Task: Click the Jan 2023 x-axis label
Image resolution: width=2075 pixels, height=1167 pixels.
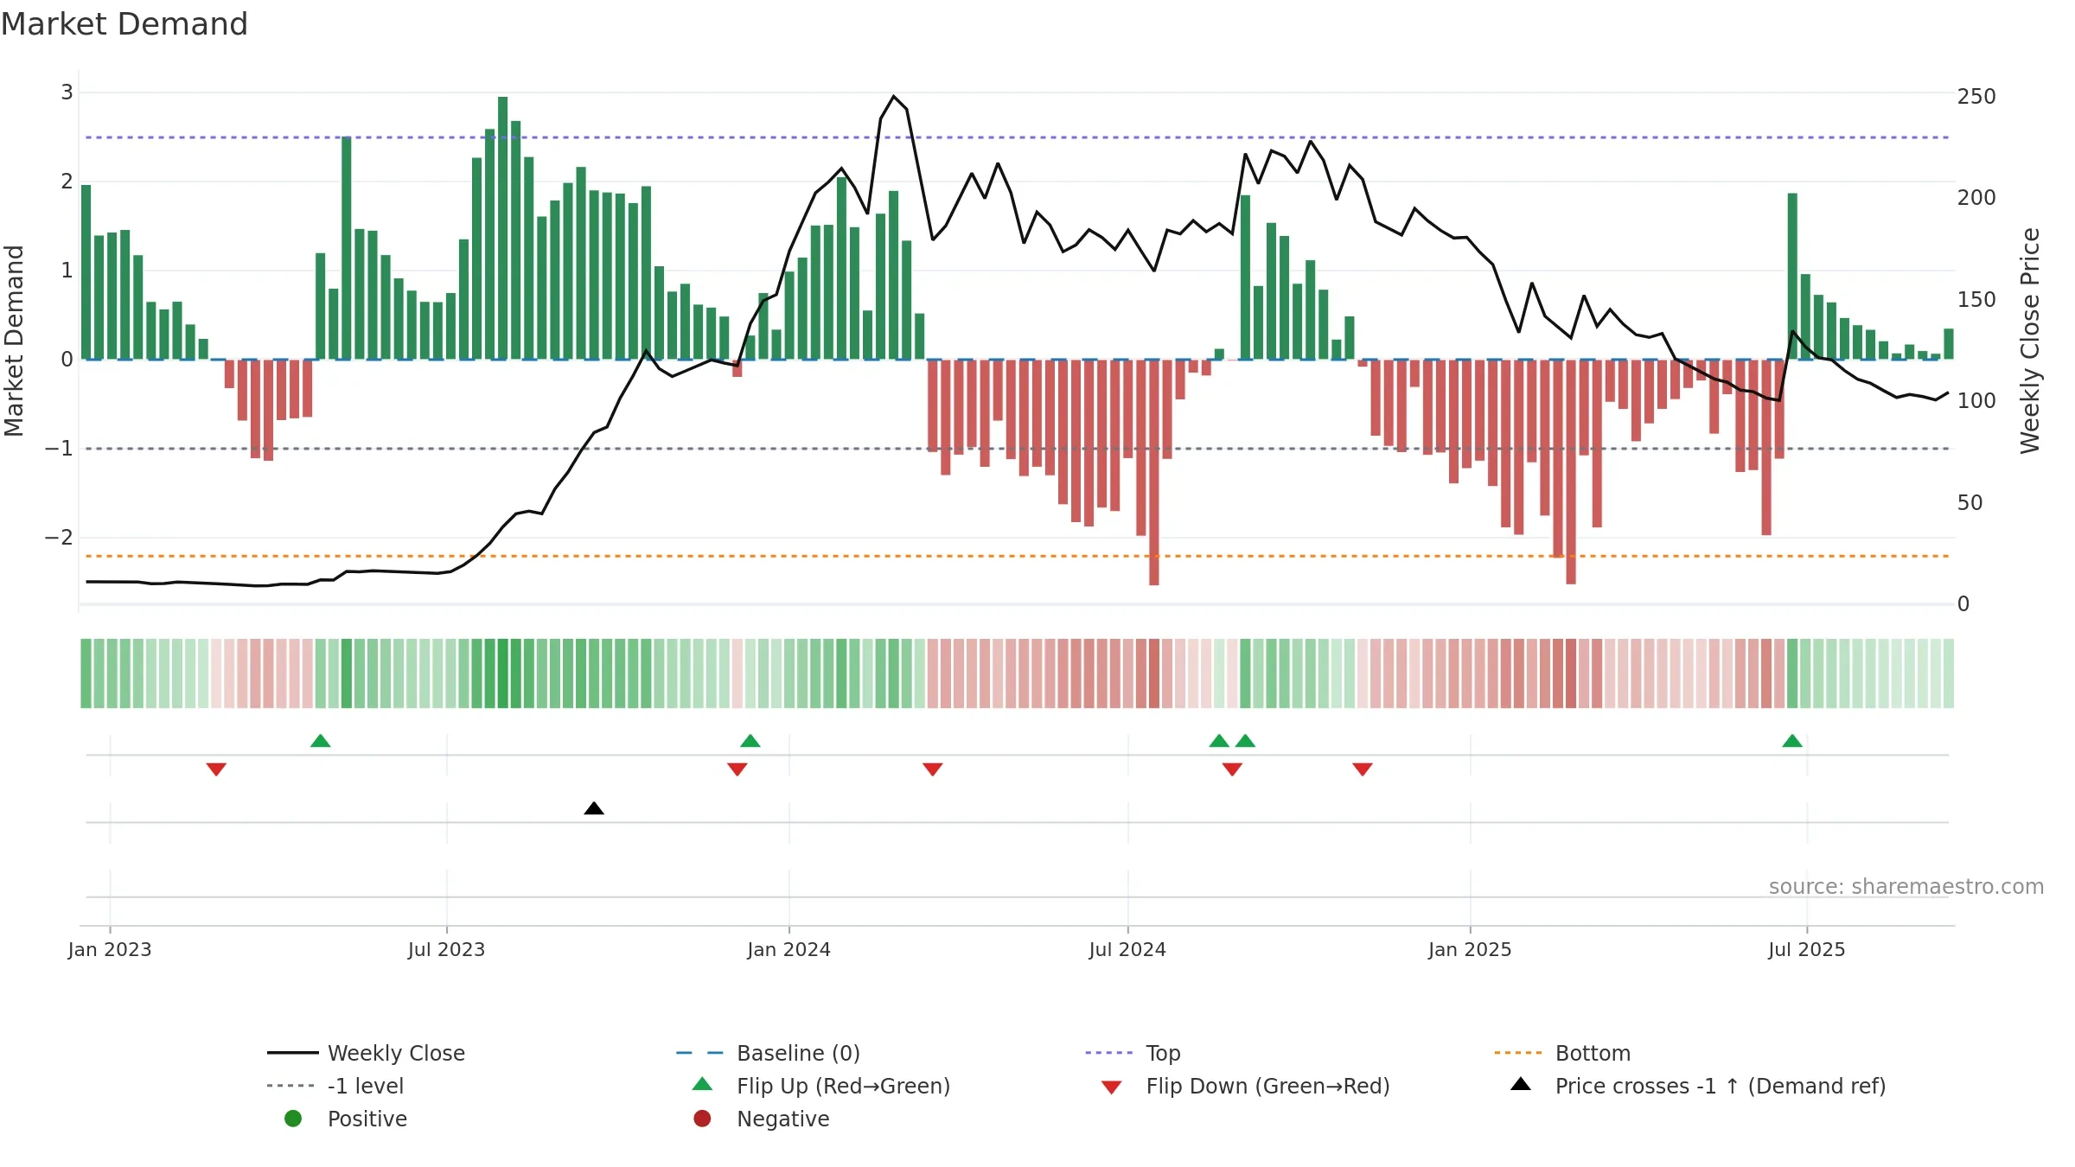Action: [x=110, y=949]
